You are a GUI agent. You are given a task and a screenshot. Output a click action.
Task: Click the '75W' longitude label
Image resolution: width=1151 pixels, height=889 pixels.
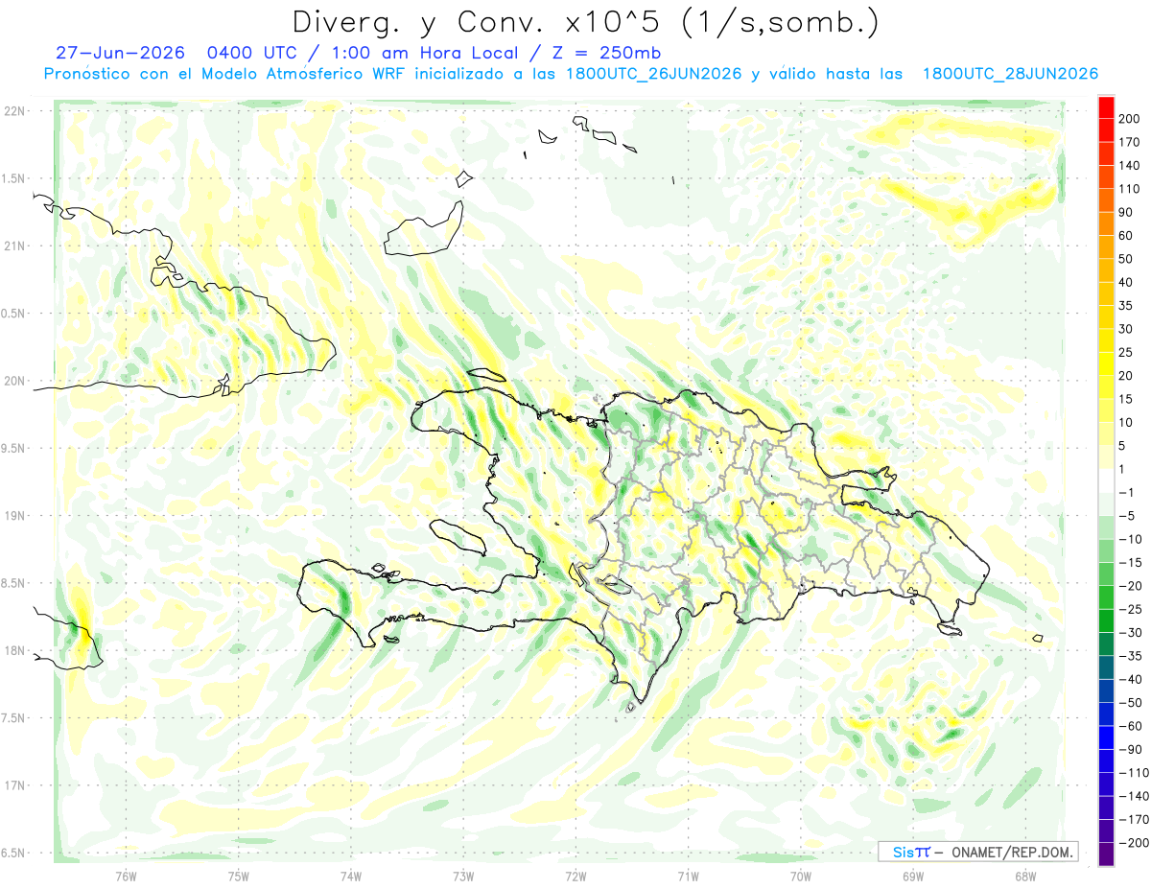click(x=239, y=876)
